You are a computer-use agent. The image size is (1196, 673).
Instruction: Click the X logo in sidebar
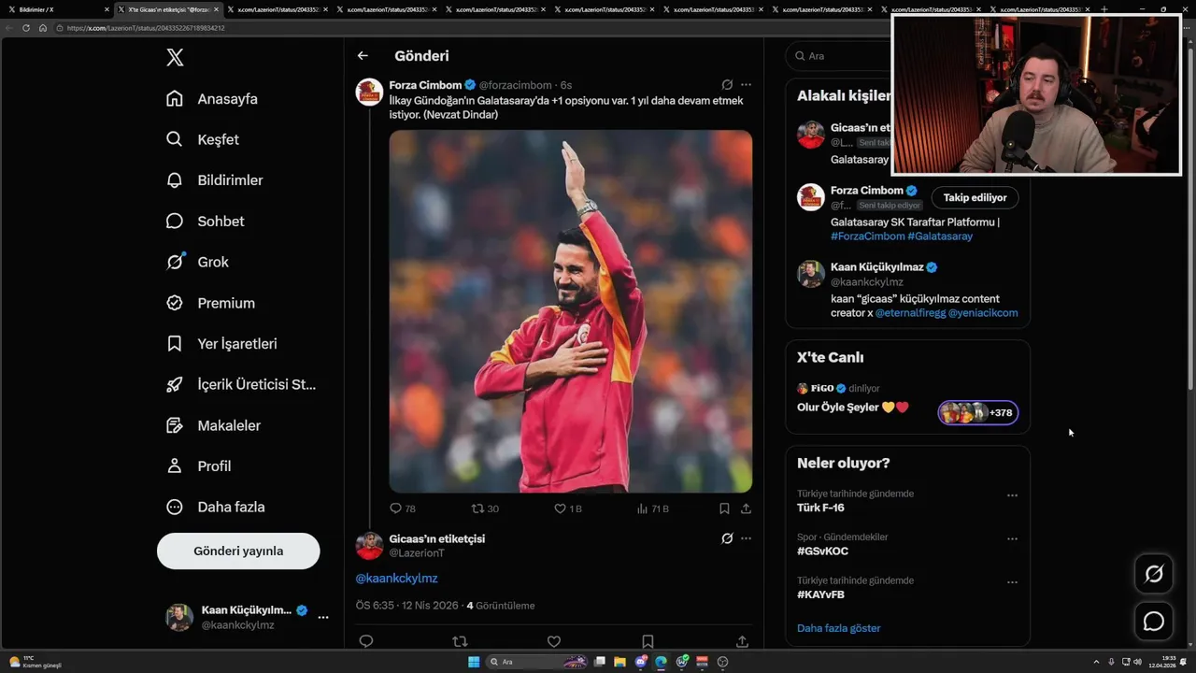(x=175, y=57)
